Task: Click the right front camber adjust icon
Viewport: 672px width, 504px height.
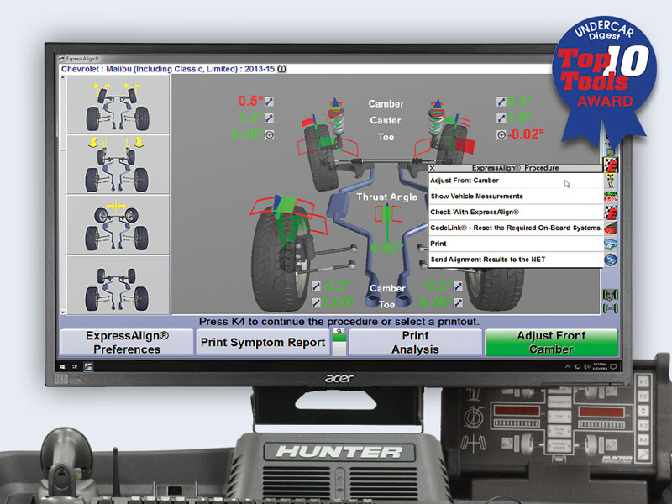Action: click(501, 102)
